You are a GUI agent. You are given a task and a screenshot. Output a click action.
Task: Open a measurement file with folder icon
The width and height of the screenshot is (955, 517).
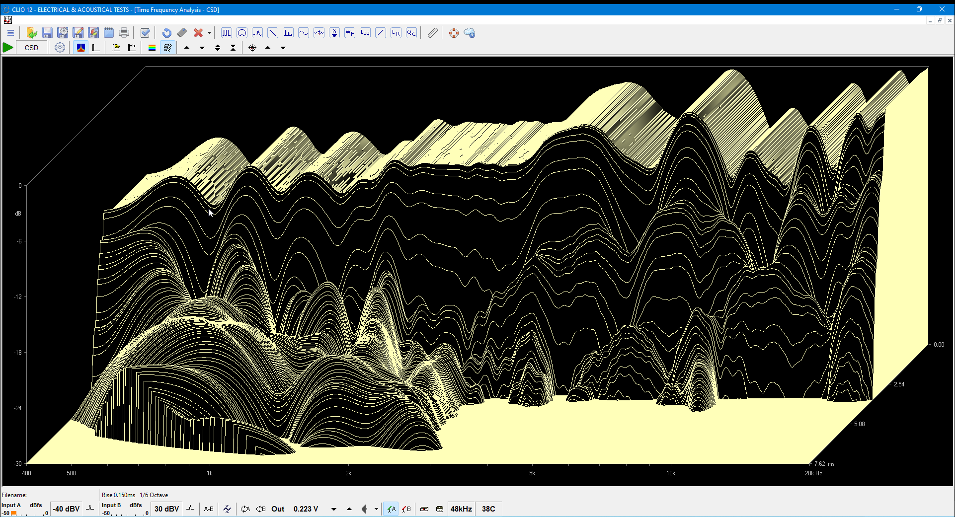pyautogui.click(x=32, y=33)
